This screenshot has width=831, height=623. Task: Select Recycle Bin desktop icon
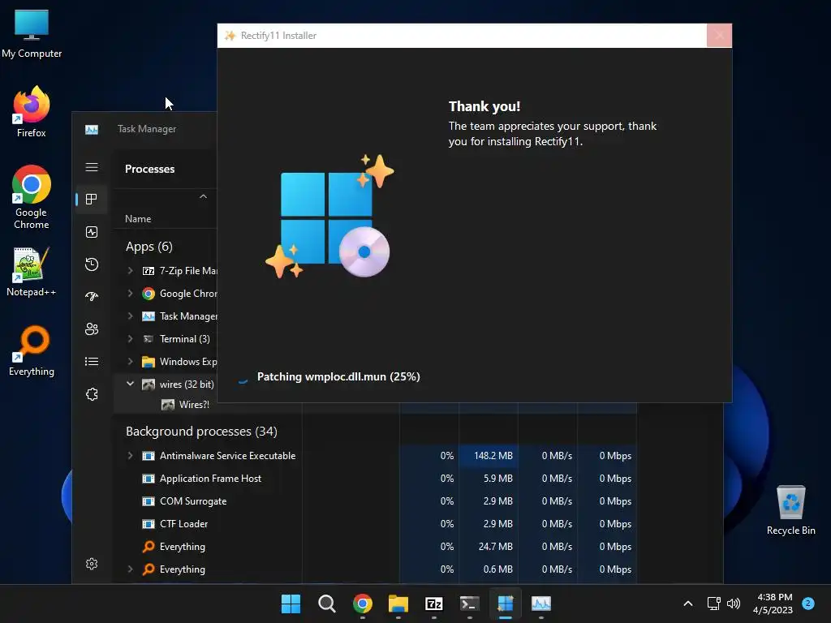(x=790, y=511)
